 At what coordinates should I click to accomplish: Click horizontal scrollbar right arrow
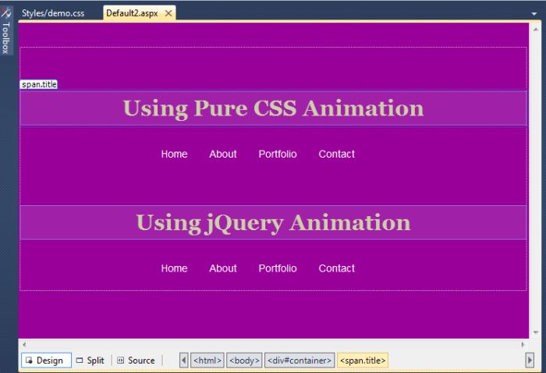(523, 344)
